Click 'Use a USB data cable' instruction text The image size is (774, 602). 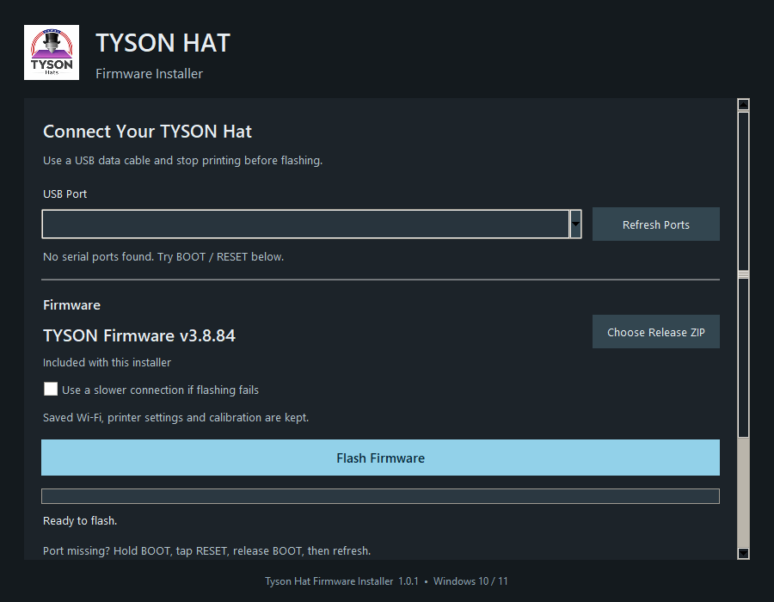[x=182, y=160]
